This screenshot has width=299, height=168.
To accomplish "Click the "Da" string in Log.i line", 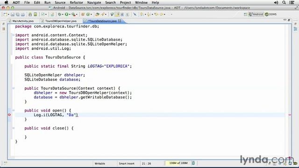I will [71, 115].
